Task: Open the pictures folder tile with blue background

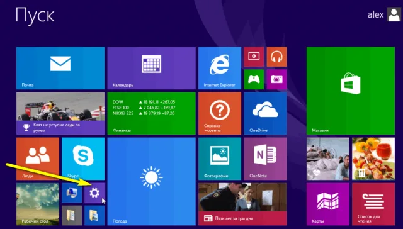Action: point(94,215)
